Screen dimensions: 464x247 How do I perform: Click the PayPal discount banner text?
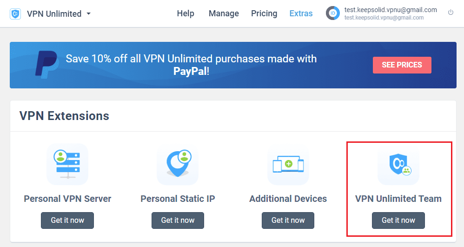(x=191, y=65)
